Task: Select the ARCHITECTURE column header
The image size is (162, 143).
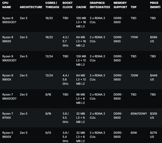Action: point(31,7)
